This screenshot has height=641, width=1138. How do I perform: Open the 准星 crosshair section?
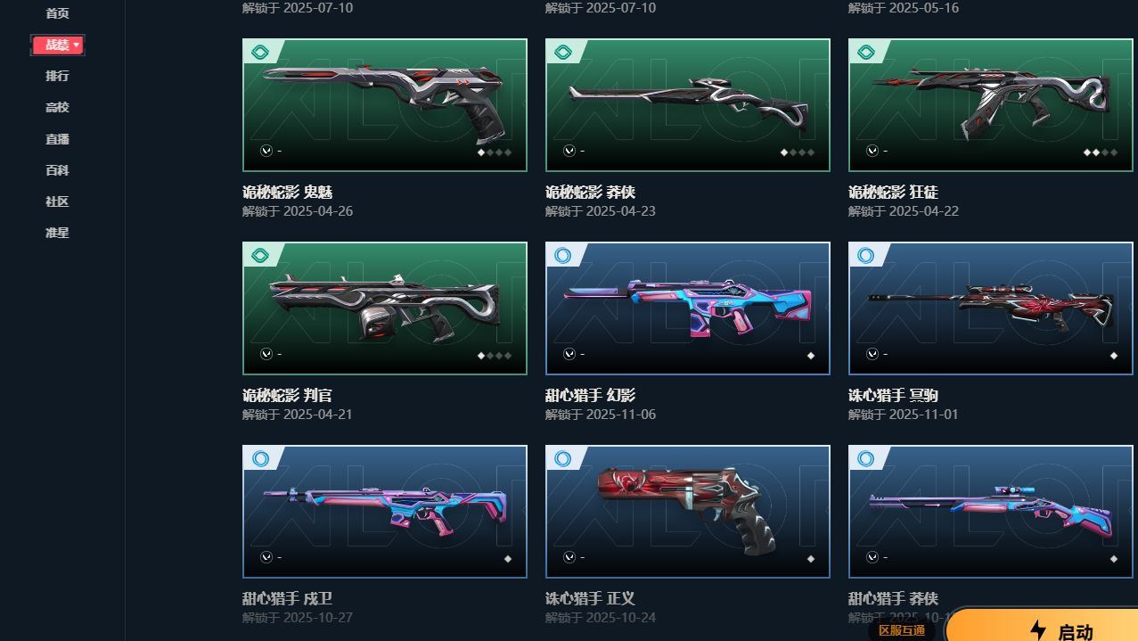click(x=57, y=233)
